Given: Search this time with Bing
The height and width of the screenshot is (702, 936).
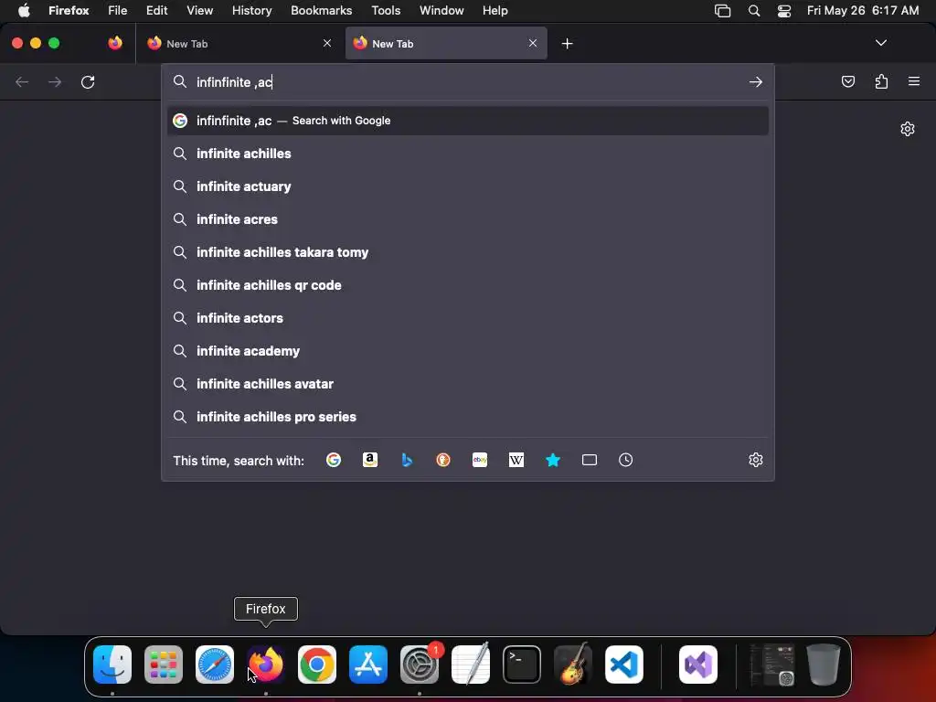Looking at the screenshot, I should tap(407, 460).
